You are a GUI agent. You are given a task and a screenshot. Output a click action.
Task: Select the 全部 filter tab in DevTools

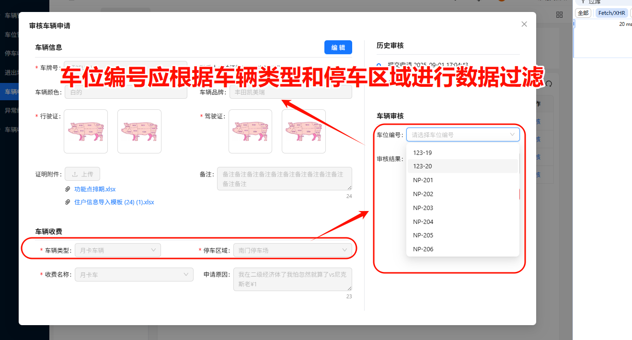pyautogui.click(x=583, y=12)
